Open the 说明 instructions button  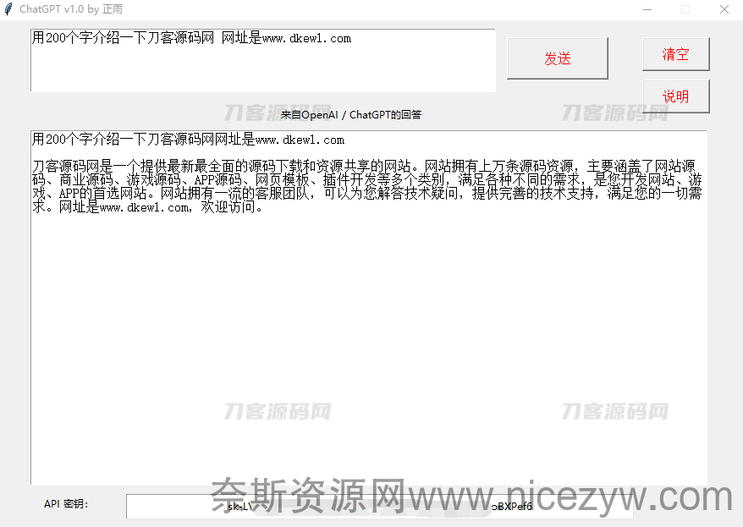pos(675,96)
